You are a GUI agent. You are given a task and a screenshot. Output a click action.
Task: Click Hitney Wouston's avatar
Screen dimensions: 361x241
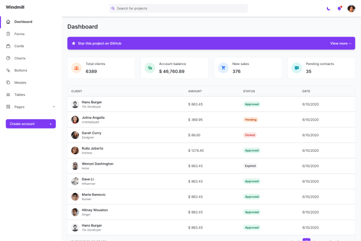pos(75,212)
